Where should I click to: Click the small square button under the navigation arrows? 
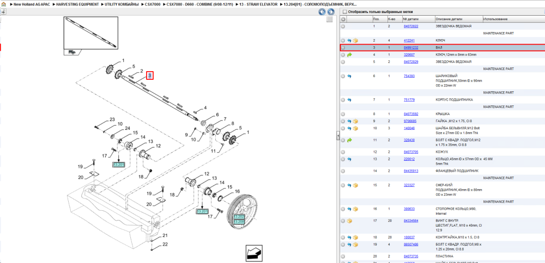tap(330, 20)
